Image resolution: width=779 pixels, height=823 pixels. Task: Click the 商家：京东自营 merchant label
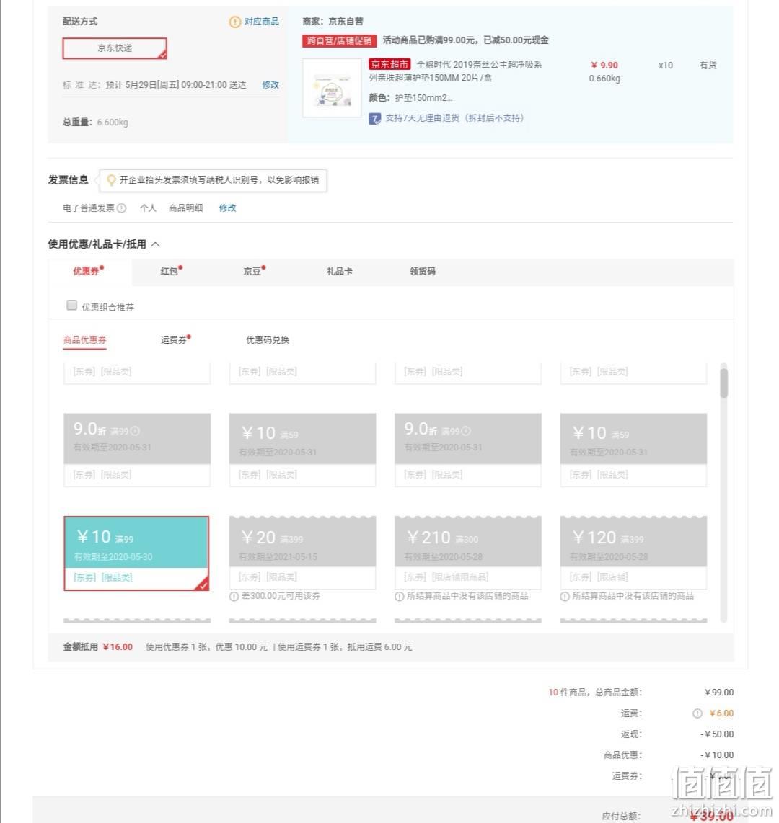tap(333, 22)
